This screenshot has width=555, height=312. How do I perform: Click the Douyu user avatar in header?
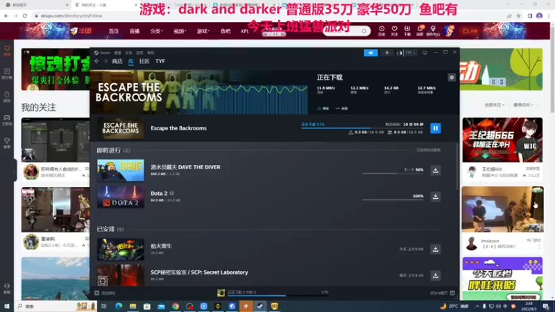pyautogui.click(x=450, y=31)
